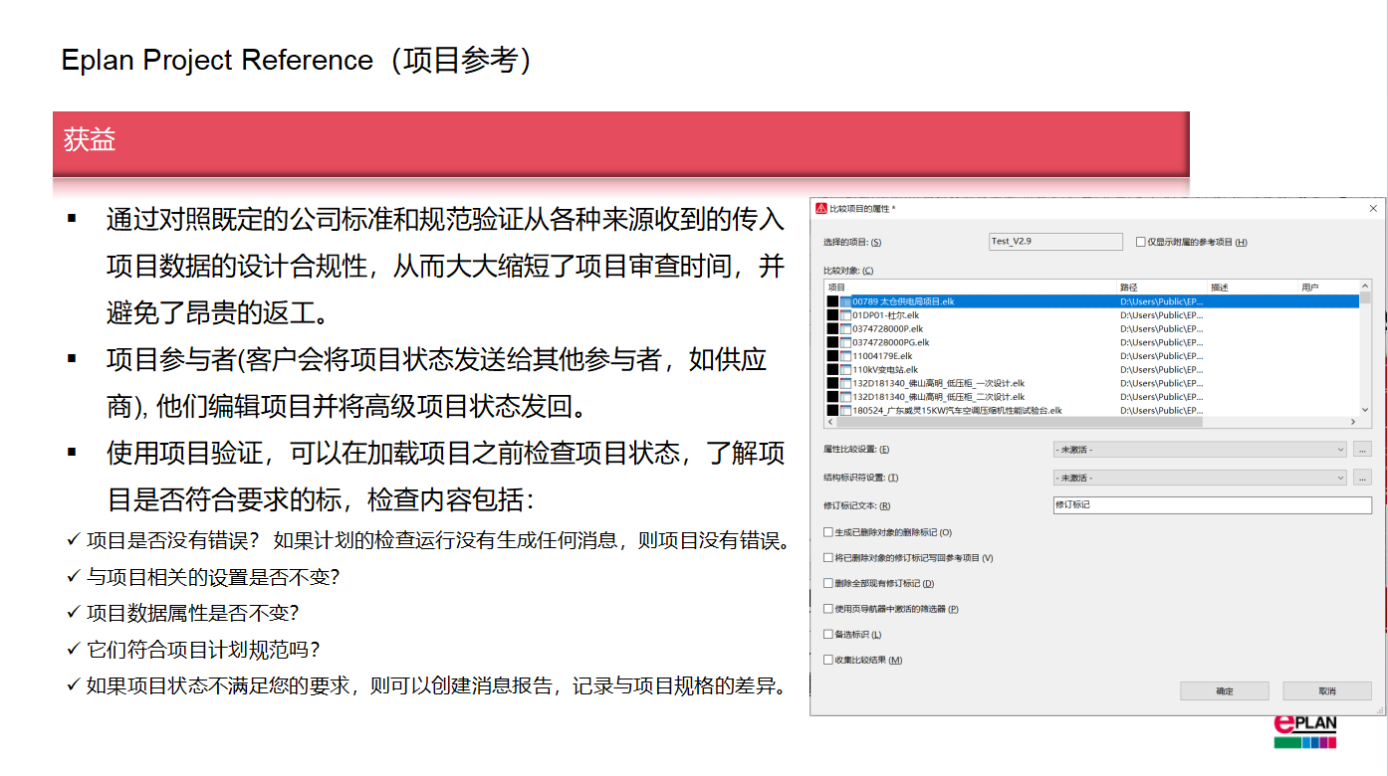Click the EPLAN logo at bottom right

coord(1305,731)
